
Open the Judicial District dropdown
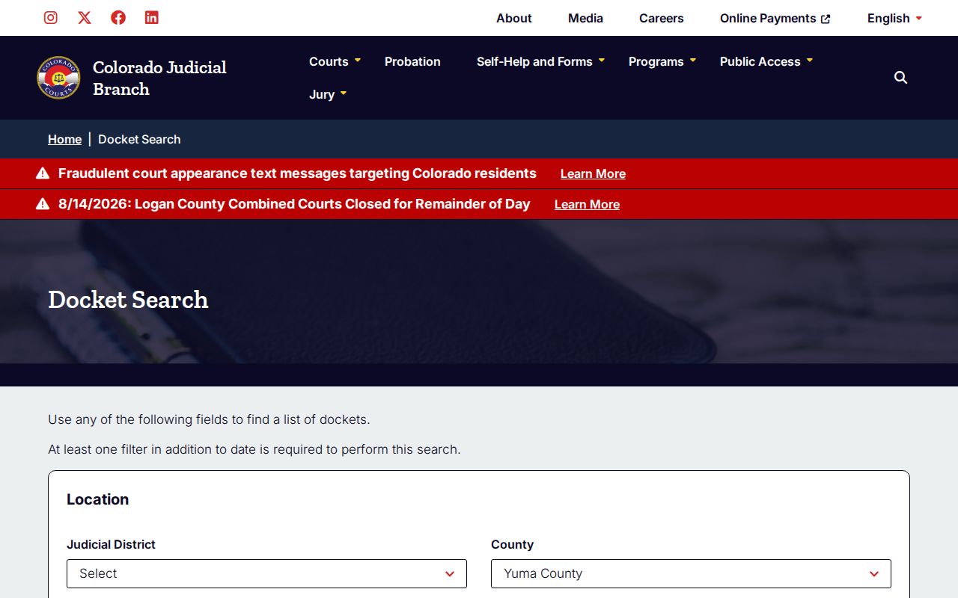pos(266,573)
